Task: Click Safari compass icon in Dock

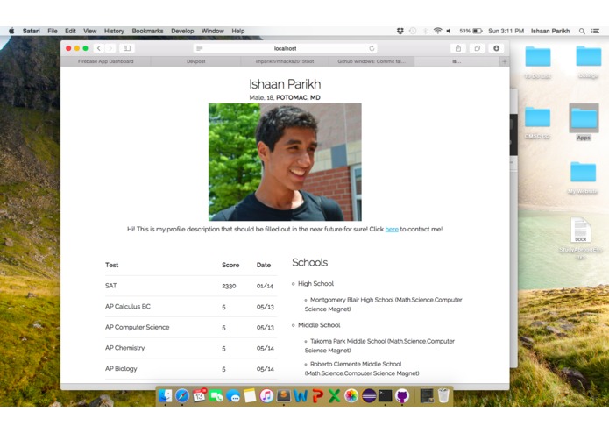Action: click(x=182, y=395)
